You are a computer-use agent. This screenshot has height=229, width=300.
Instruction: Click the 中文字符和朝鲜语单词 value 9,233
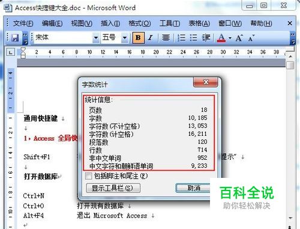pyautogui.click(x=199, y=166)
